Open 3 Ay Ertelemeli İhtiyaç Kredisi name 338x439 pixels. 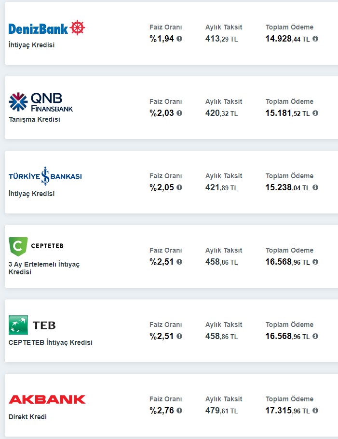(x=44, y=268)
